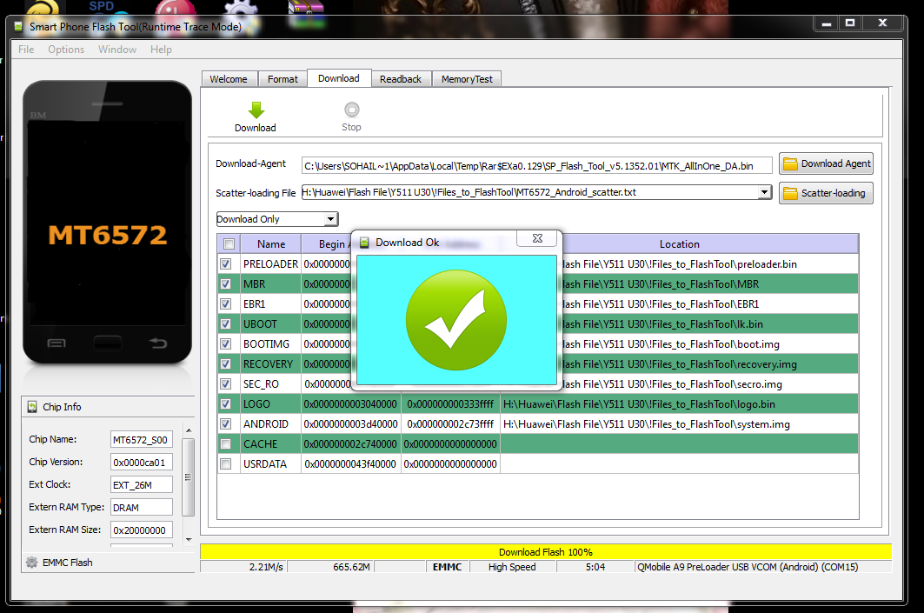Screen dimensions: 924x613
Task: Click the LOGO end address 0x000000000333ffff
Action: pos(451,404)
